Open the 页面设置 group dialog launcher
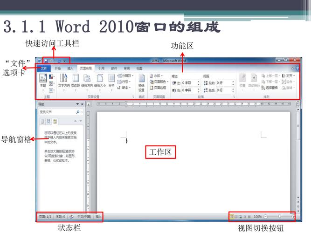Screen dimensions: 311x233 133,97
